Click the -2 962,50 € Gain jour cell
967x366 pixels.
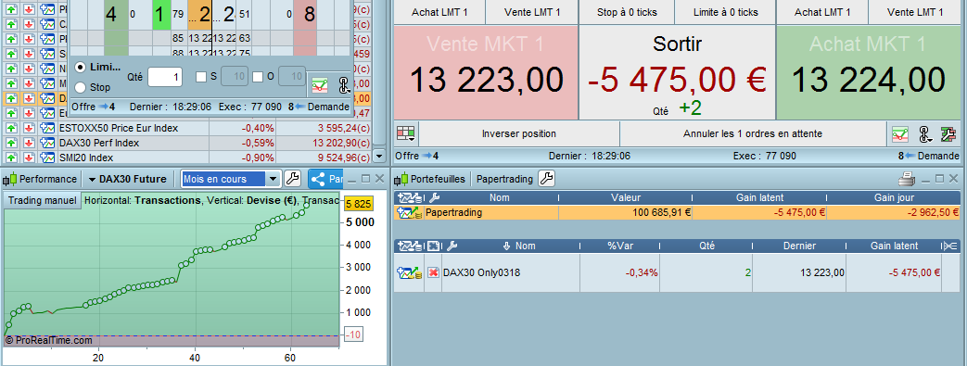tap(895, 212)
